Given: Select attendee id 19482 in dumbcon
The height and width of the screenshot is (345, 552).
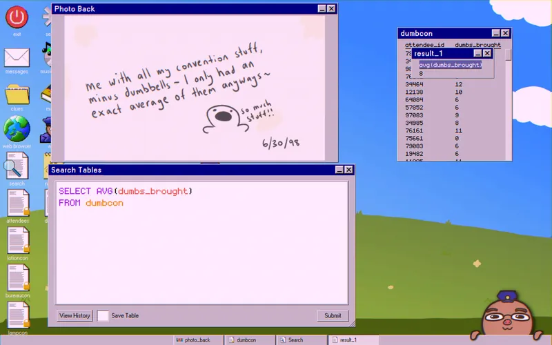Looking at the screenshot, I should click(414, 154).
